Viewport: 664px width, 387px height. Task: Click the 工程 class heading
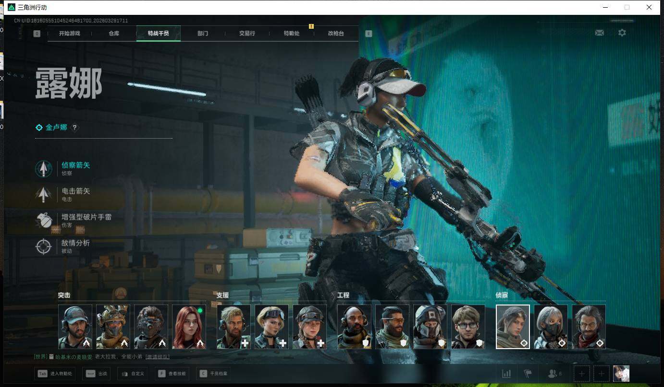pyautogui.click(x=343, y=295)
